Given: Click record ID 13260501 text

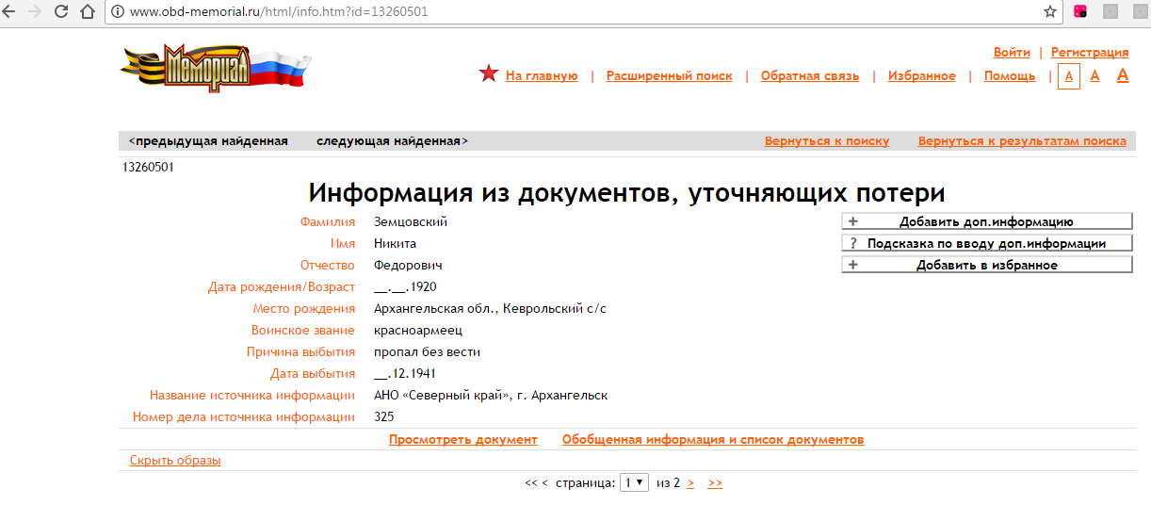Looking at the screenshot, I should (148, 168).
